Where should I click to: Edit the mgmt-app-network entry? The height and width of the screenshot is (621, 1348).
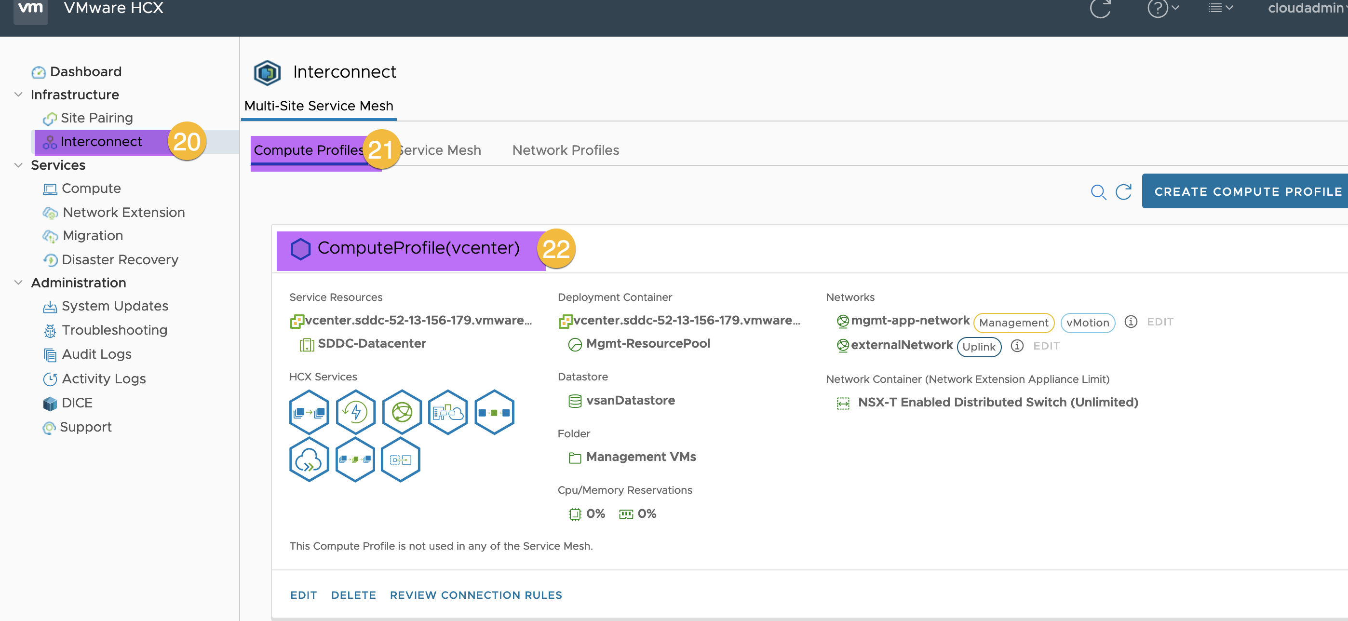tap(1160, 322)
